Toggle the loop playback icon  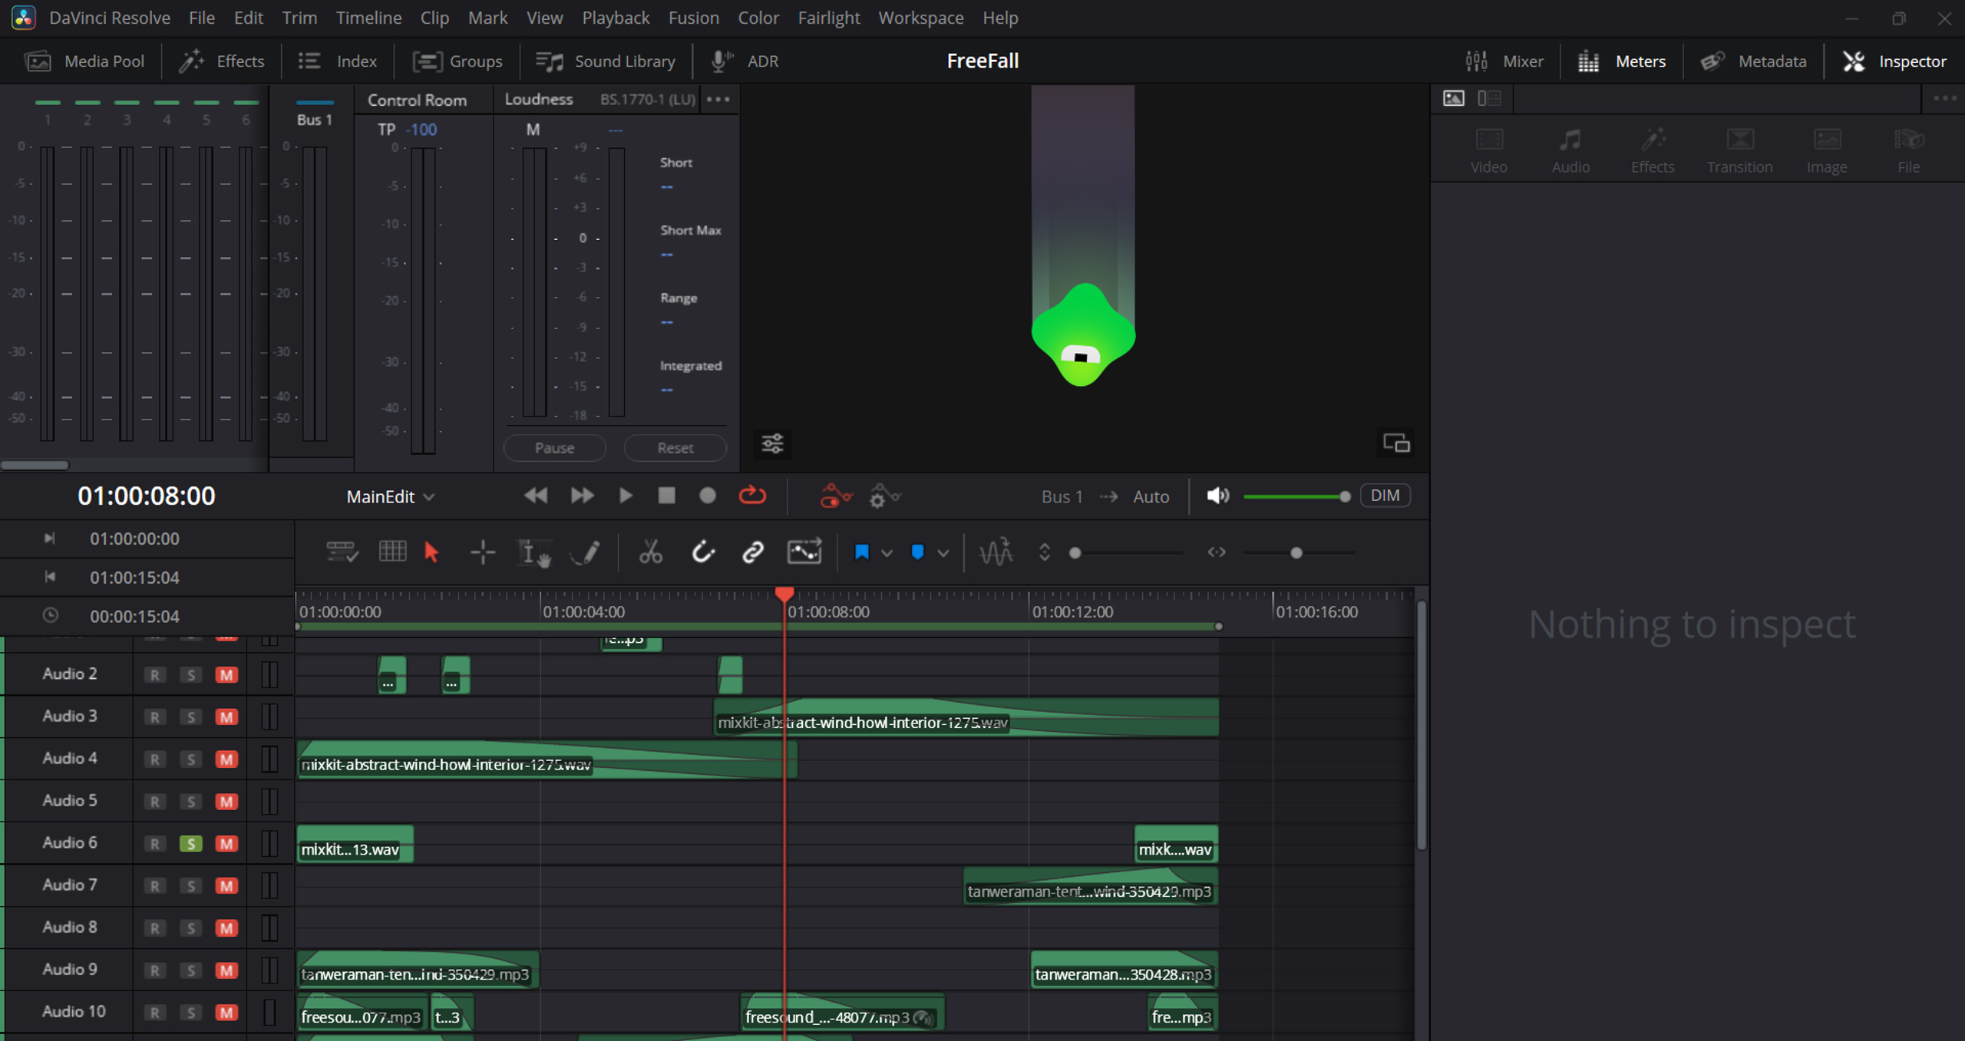[752, 496]
